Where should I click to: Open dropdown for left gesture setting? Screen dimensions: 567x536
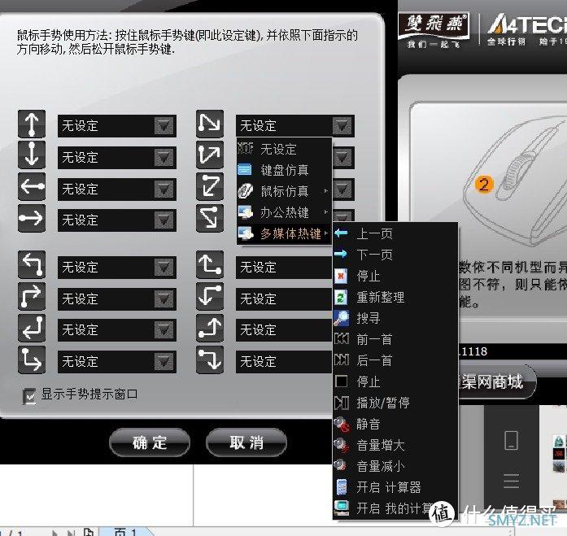pyautogui.click(x=164, y=189)
